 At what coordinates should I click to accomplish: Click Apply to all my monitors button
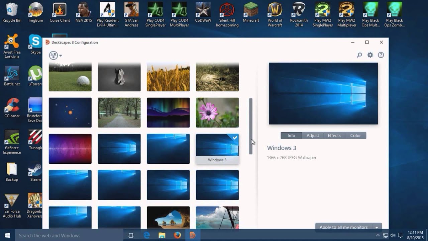tap(343, 227)
